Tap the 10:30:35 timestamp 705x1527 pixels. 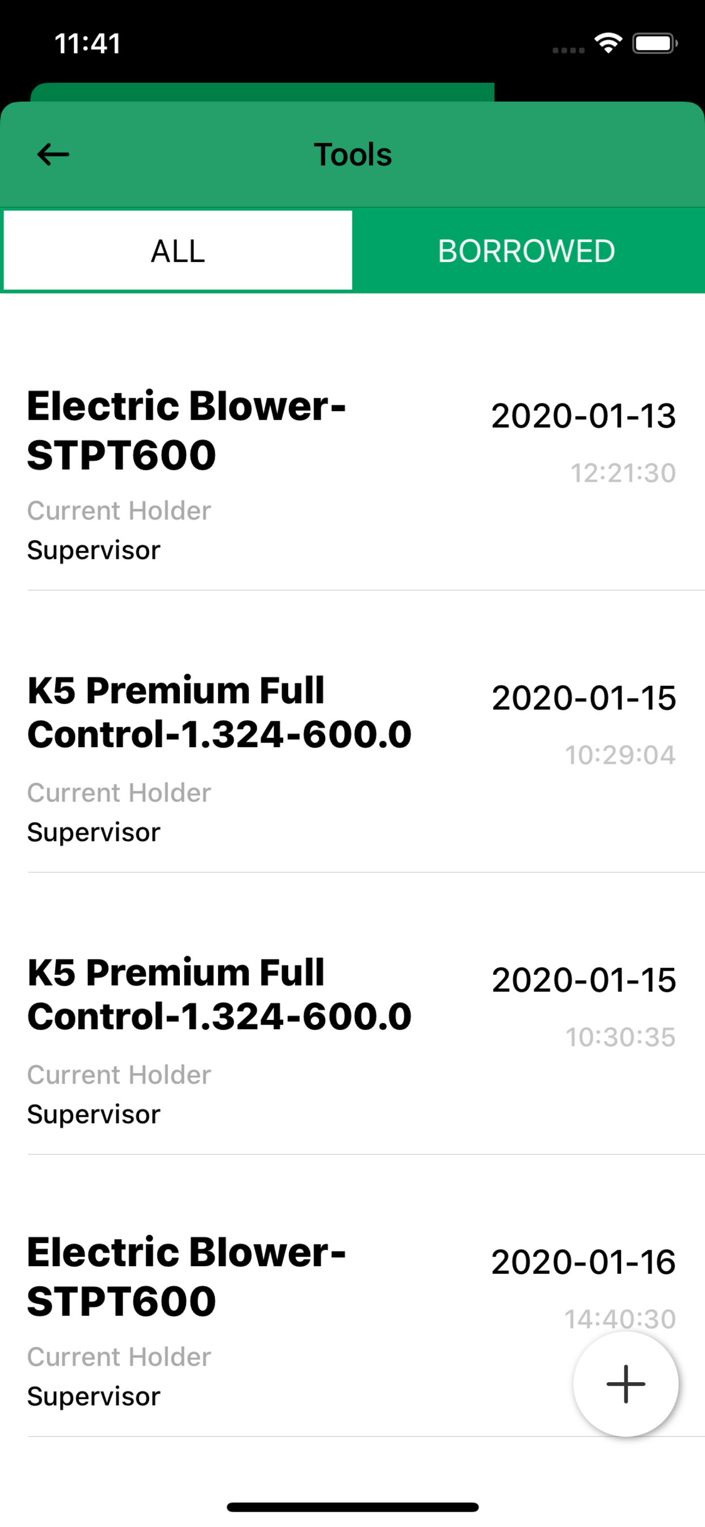coord(620,1037)
